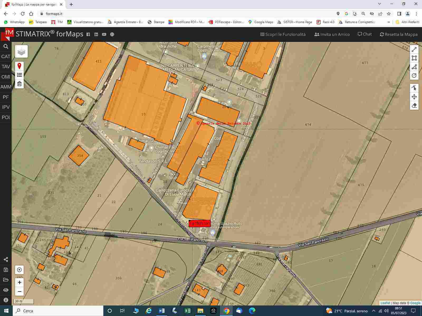Toggle geolocation with the target button
The height and width of the screenshot is (316, 422).
point(19,270)
